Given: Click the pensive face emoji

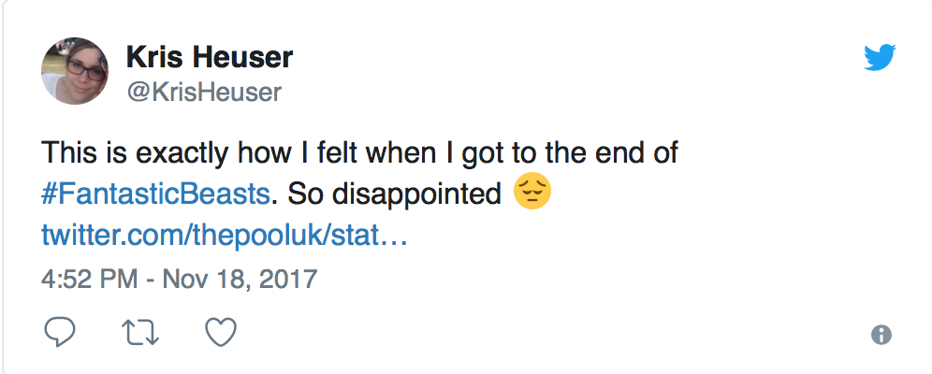Looking at the screenshot, I should 533,194.
